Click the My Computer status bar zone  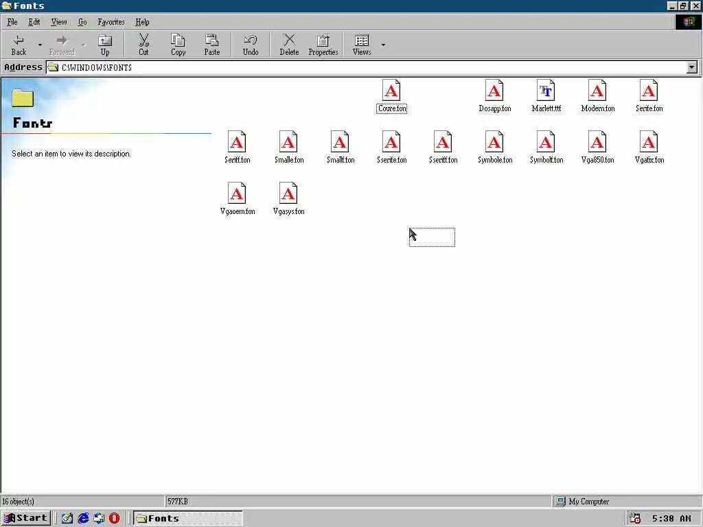click(x=627, y=502)
